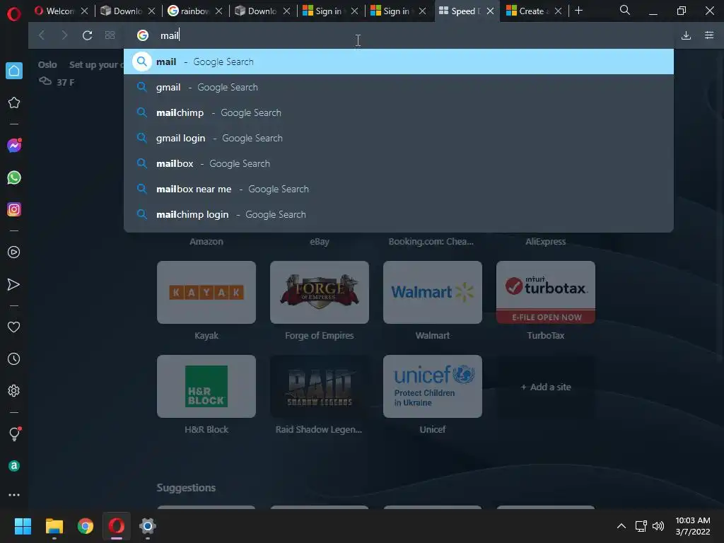Open sidebar setup three-dots menu
The height and width of the screenshot is (543, 724).
[x=14, y=495]
